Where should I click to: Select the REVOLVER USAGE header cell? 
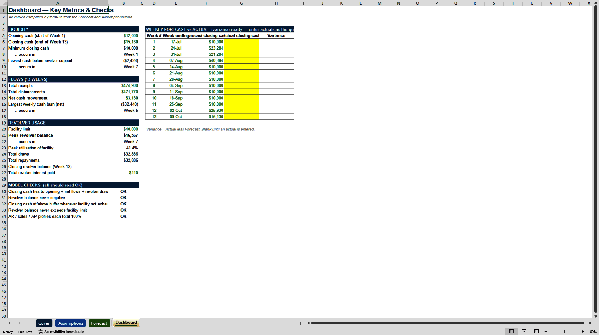[58, 123]
